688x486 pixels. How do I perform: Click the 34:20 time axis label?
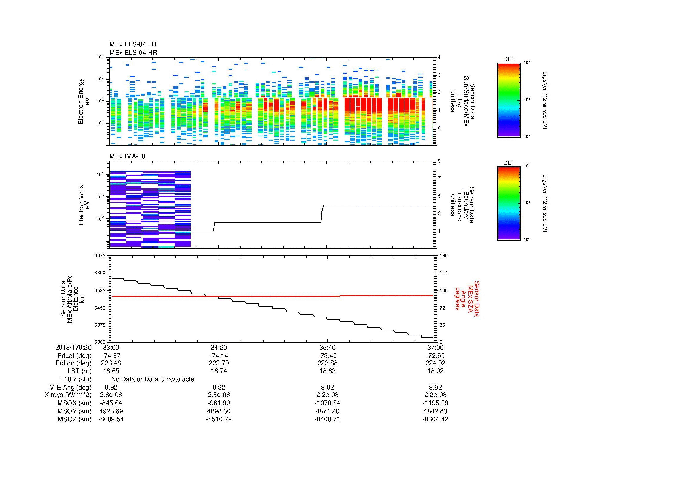(x=219, y=347)
